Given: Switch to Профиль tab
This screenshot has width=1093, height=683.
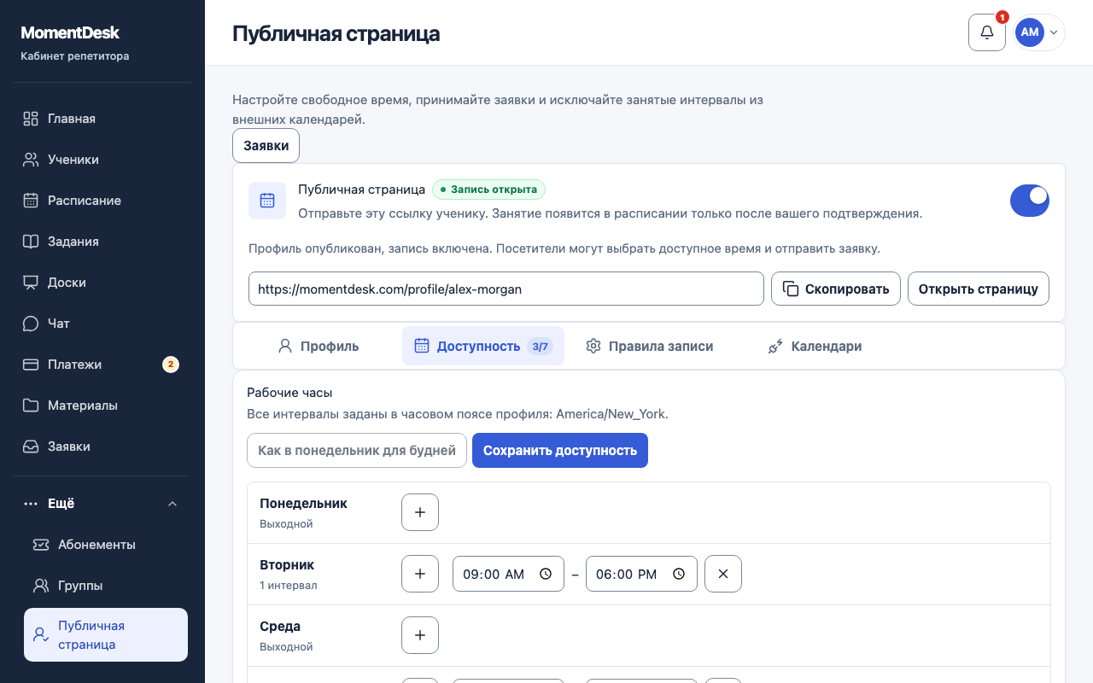Looking at the screenshot, I should click(319, 346).
